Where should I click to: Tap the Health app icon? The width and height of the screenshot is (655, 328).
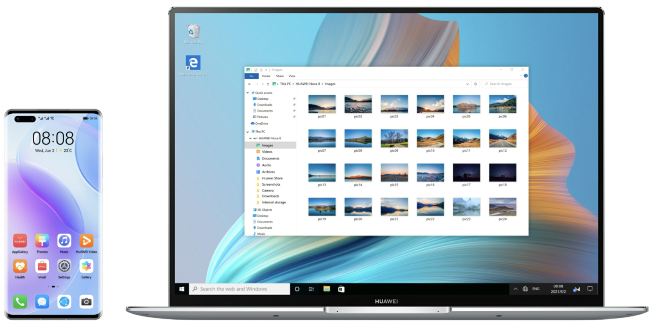[20, 267]
